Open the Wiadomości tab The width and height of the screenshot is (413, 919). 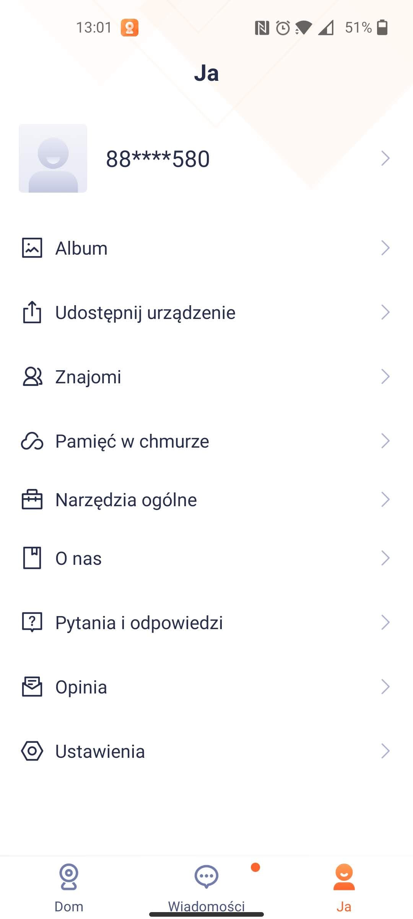point(206,885)
